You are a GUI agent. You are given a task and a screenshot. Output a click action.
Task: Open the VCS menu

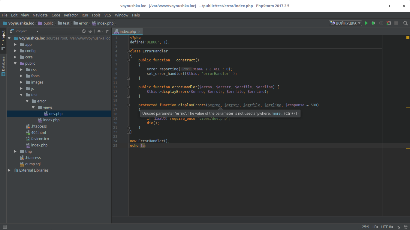[x=108, y=15]
